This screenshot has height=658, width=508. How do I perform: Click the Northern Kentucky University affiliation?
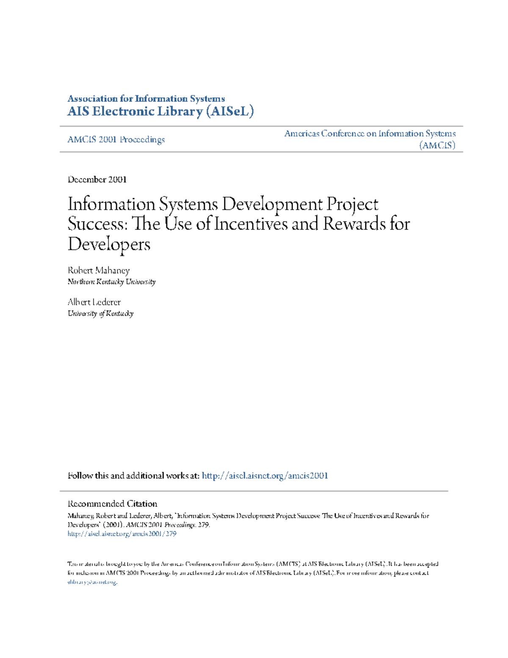pos(111,282)
